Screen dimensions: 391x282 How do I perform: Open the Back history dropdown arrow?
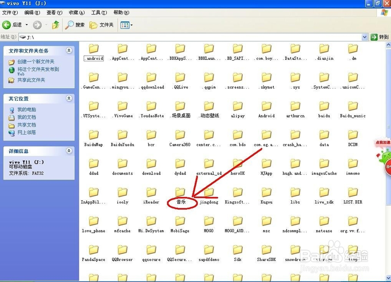[27, 25]
